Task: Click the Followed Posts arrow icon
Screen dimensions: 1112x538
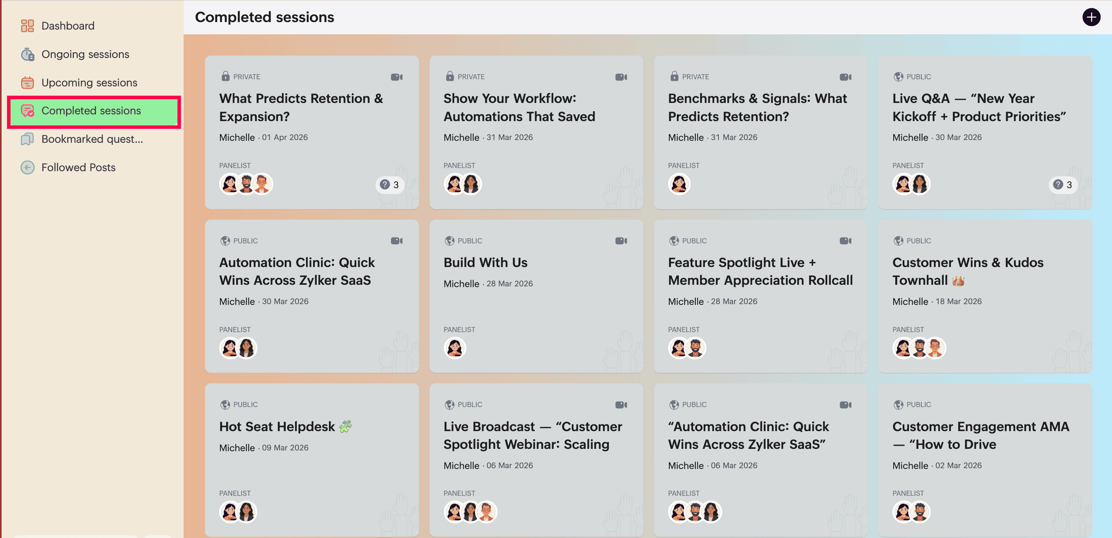Action: pyautogui.click(x=27, y=167)
